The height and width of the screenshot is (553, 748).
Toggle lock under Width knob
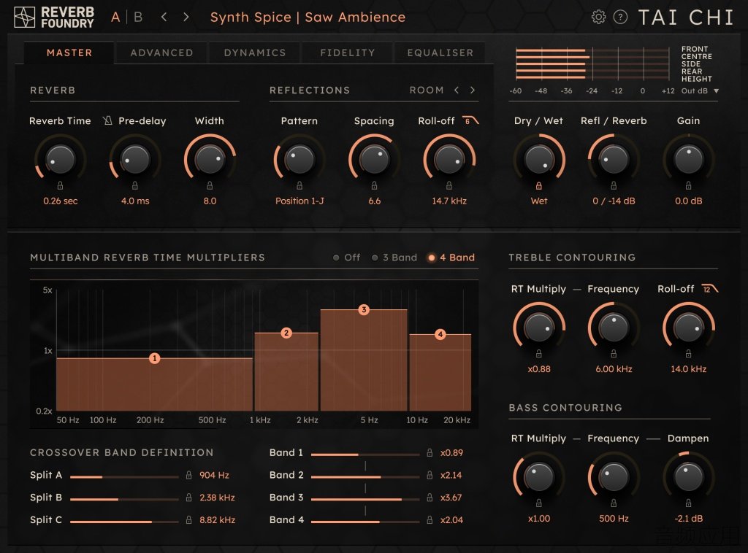210,185
